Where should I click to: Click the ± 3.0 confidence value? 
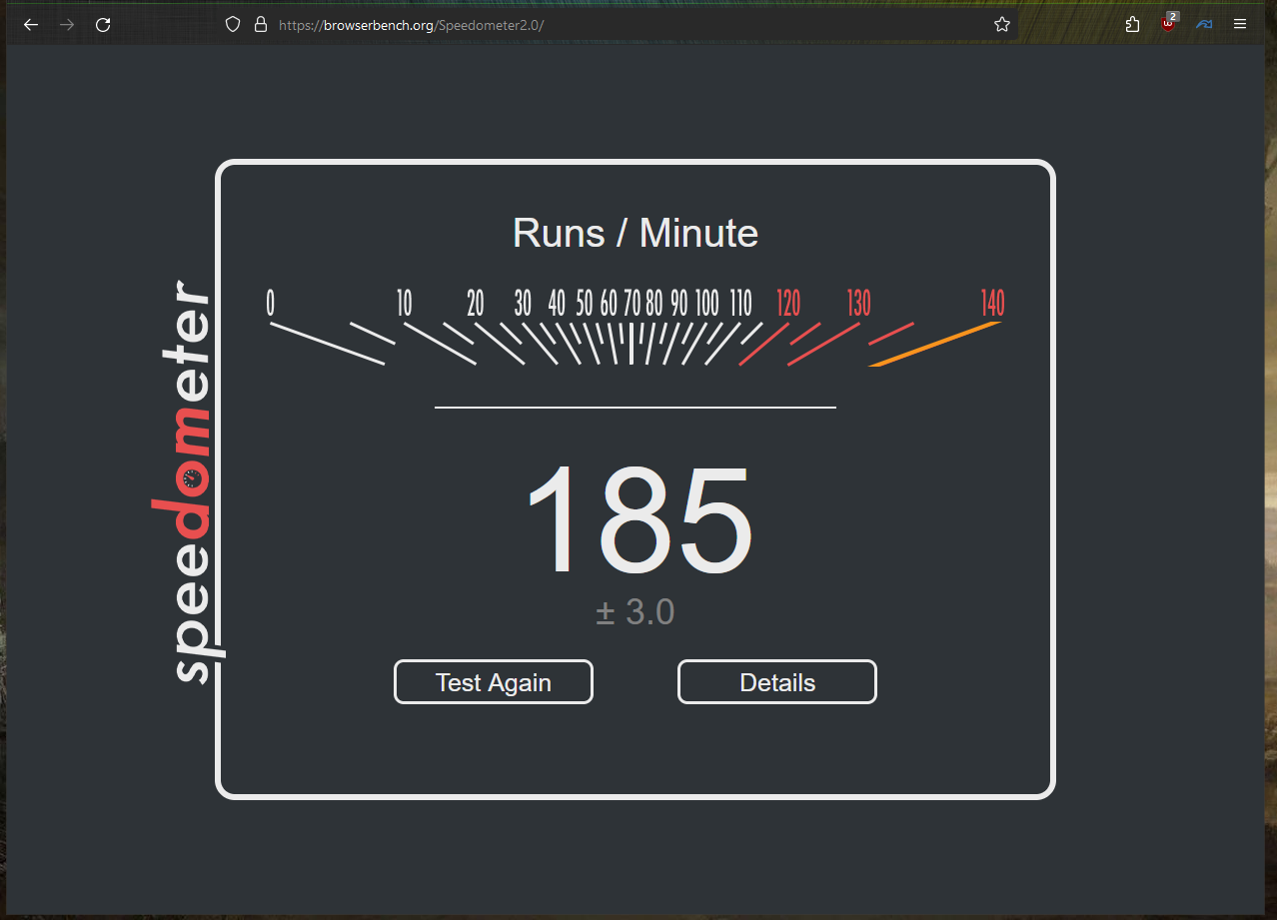(636, 612)
